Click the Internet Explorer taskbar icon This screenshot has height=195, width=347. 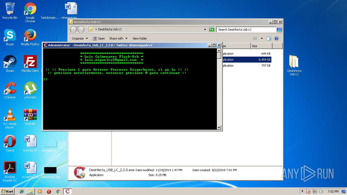tap(22, 191)
